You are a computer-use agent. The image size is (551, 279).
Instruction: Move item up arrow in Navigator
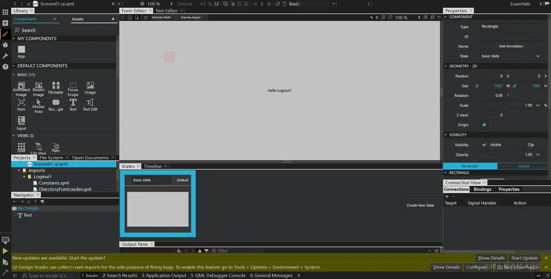click(x=35, y=202)
